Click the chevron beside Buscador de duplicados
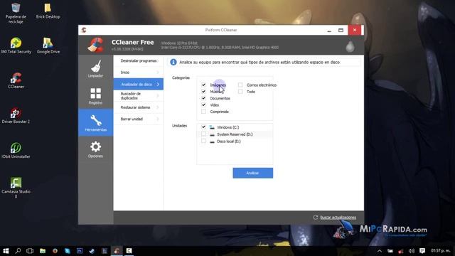Image resolution: width=455 pixels, height=256 pixels. tap(158, 96)
